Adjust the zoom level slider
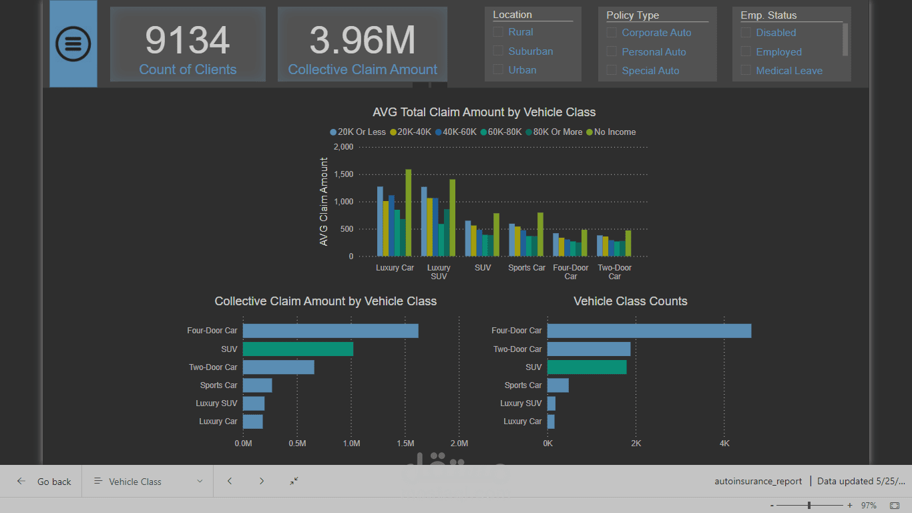The image size is (912, 513). coord(809,506)
